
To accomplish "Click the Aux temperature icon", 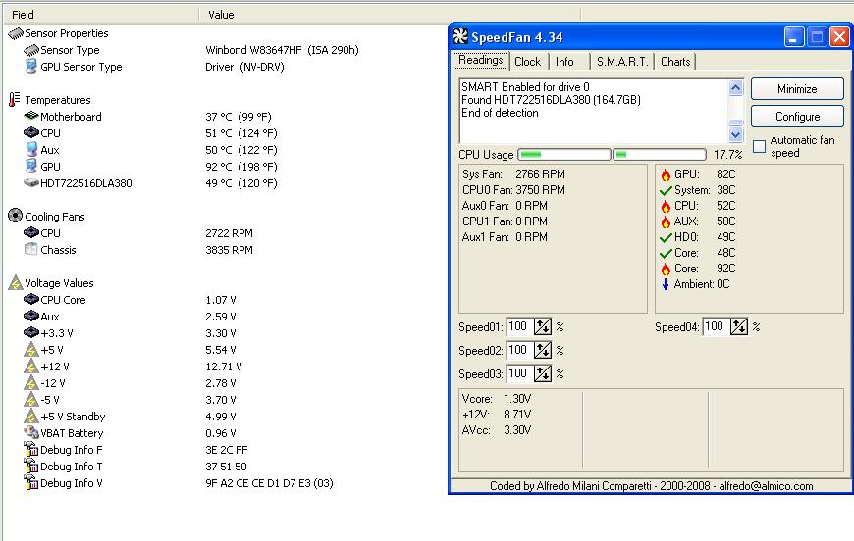I will 31,150.
